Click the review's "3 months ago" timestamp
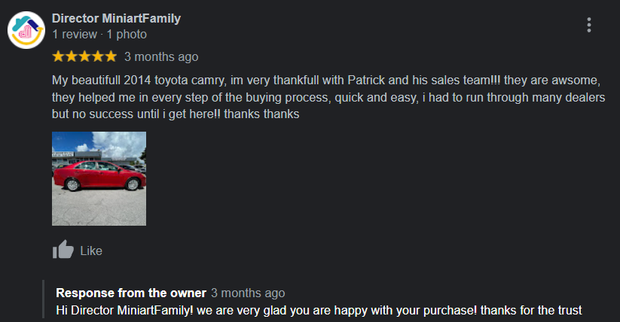The width and height of the screenshot is (620, 322). click(161, 56)
